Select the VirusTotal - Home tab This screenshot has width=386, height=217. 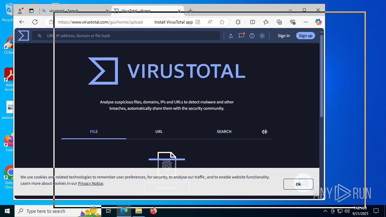click(x=148, y=11)
